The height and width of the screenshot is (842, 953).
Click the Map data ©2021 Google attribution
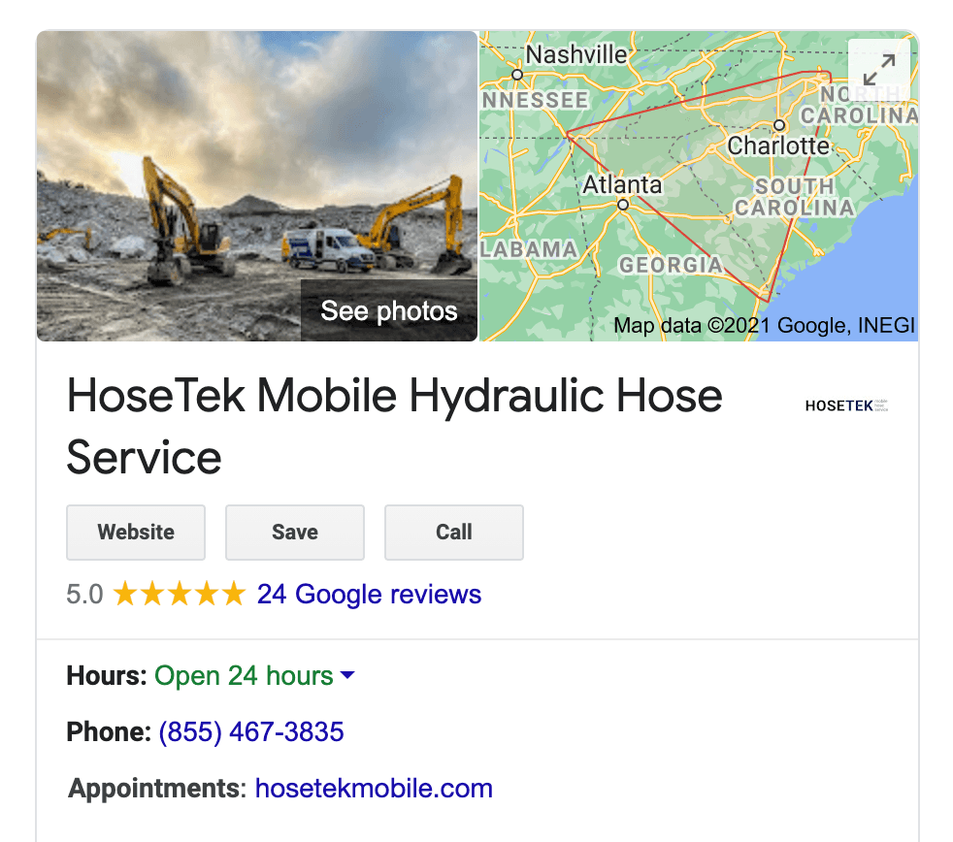[x=764, y=326]
